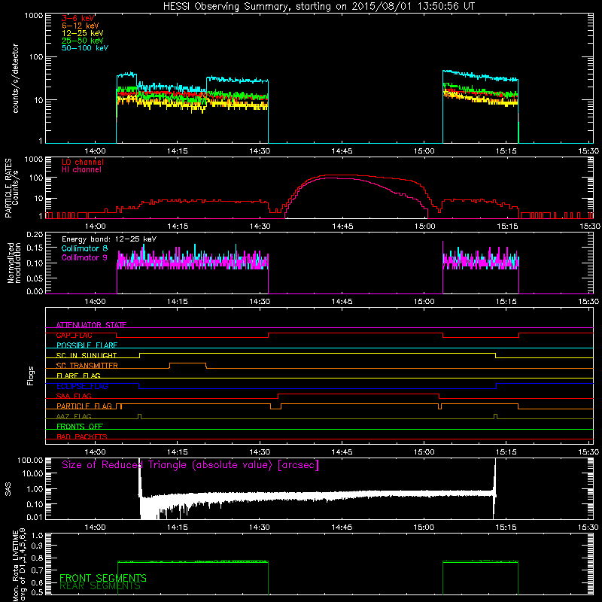Click the FLARE_FLAG label

pos(78,375)
